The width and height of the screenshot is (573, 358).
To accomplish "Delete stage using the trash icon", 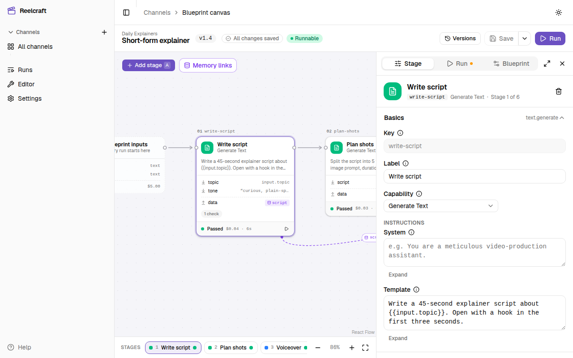I will pyautogui.click(x=559, y=91).
